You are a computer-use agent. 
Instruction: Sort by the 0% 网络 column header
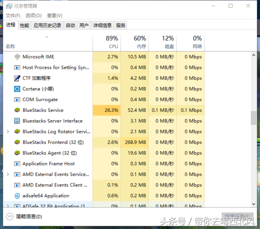click(191, 42)
